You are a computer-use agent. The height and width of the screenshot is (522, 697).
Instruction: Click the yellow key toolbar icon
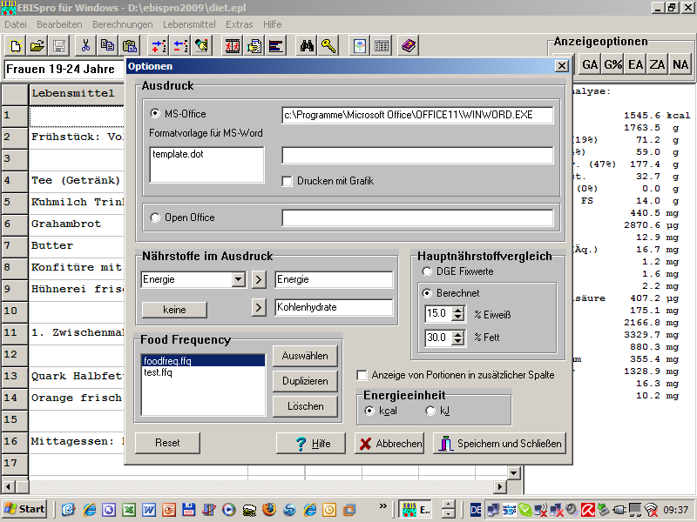click(x=328, y=45)
